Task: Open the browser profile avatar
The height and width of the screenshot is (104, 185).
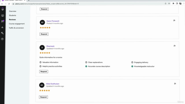Action: pyautogui.click(x=180, y=3)
